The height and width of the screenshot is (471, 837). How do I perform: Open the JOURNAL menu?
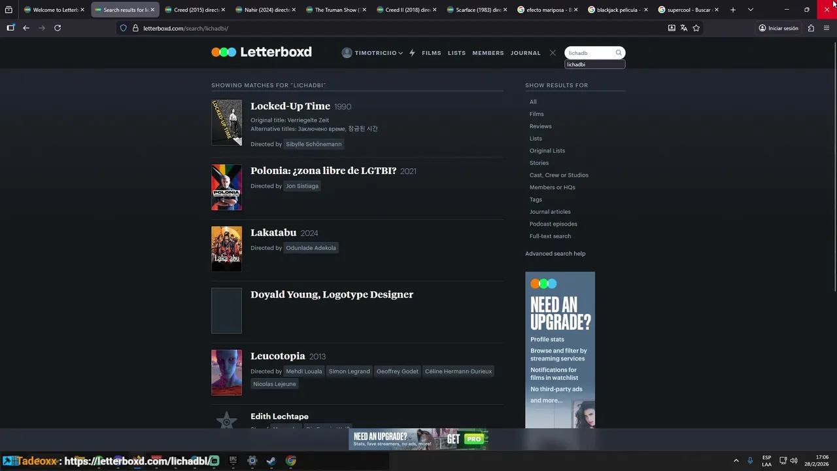(x=526, y=53)
